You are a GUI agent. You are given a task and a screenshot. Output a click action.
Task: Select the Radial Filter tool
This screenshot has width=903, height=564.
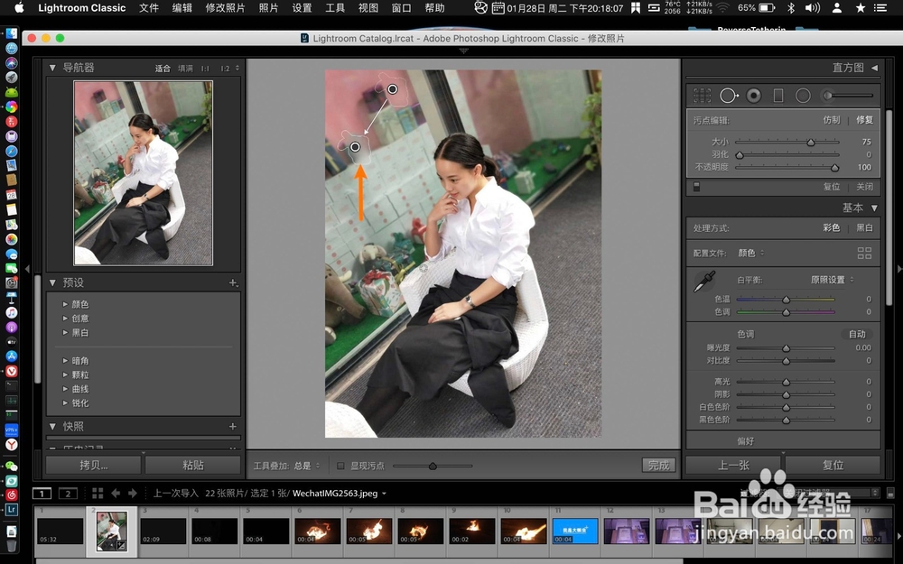pos(804,95)
